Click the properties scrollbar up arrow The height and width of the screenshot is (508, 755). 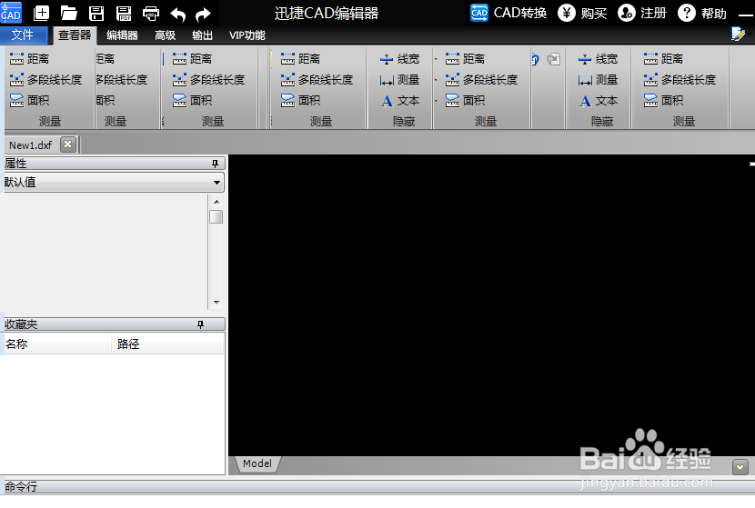tap(216, 202)
